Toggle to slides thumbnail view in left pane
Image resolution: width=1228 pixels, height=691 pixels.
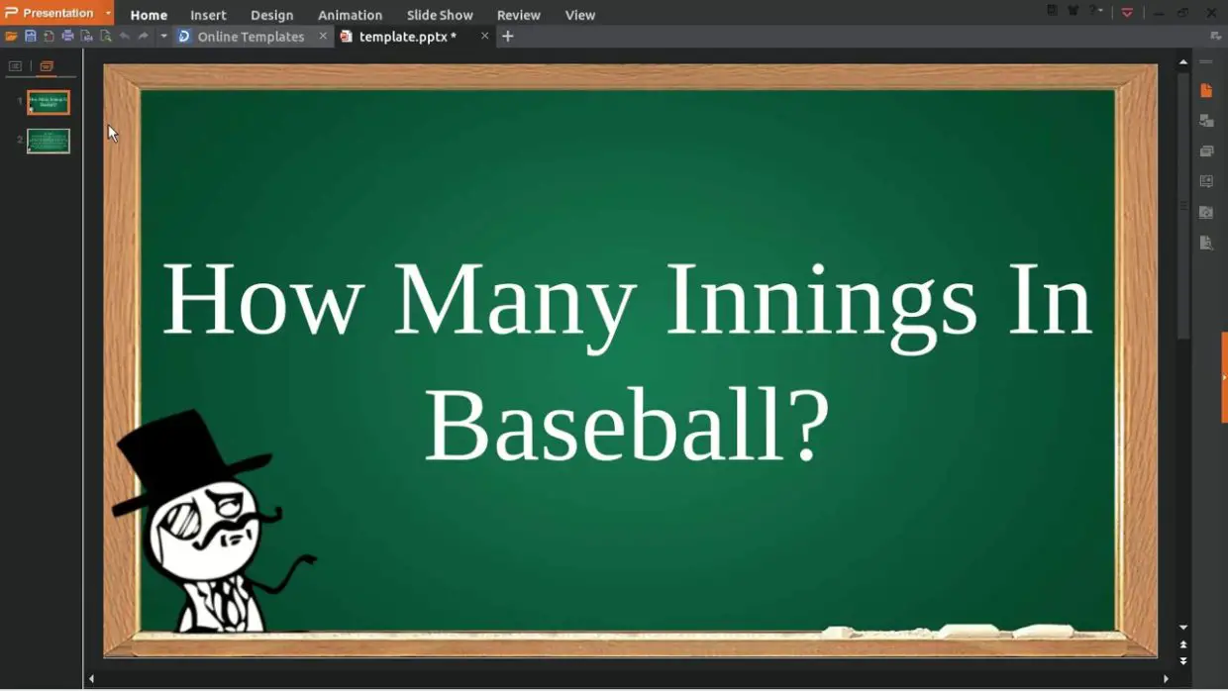click(46, 65)
